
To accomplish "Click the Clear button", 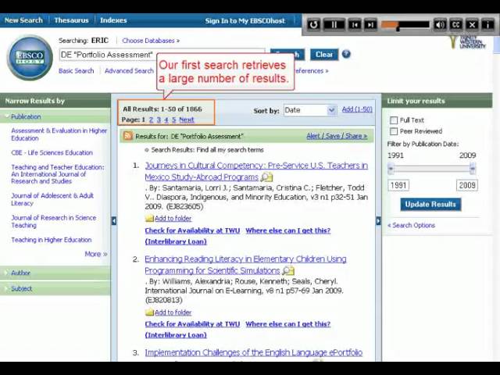I will tap(324, 55).
